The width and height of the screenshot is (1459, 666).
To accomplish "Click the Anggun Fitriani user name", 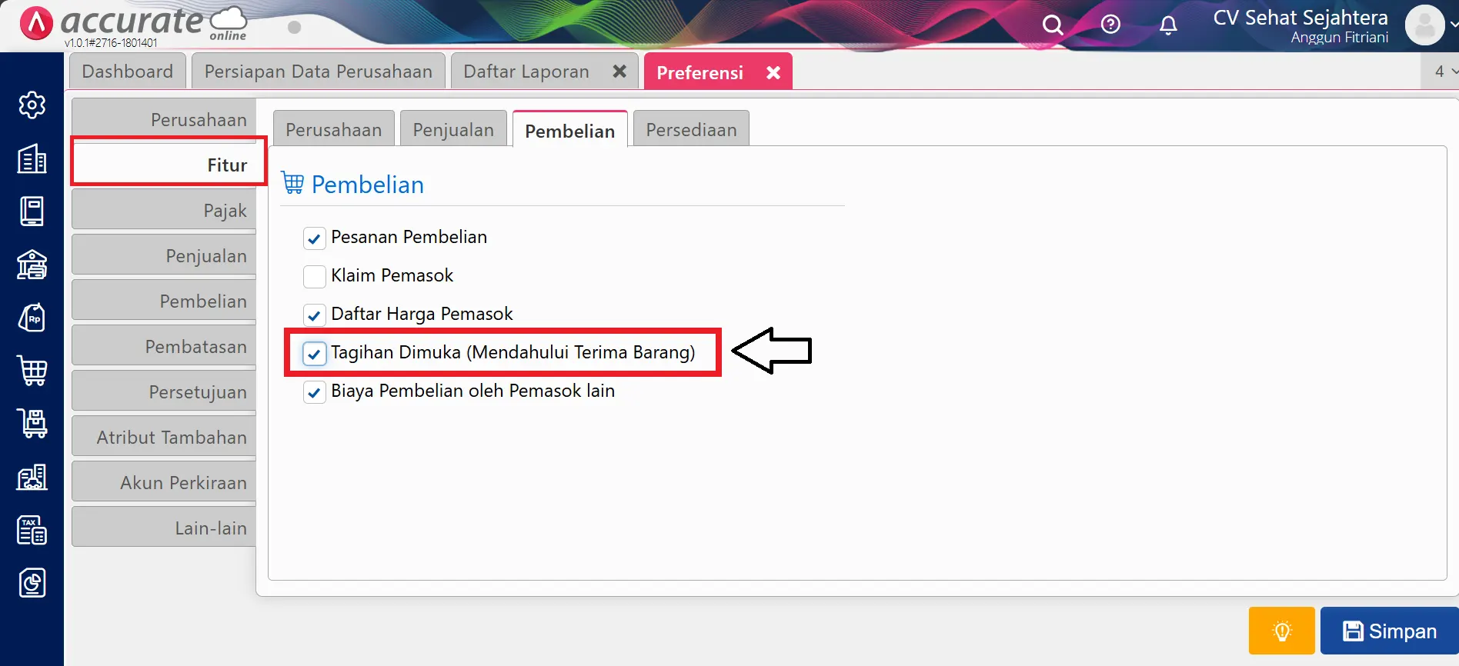I will 1340,38.
